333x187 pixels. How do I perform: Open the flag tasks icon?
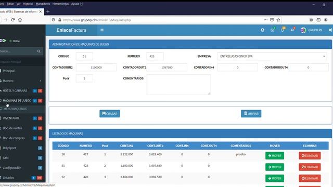[292, 30]
